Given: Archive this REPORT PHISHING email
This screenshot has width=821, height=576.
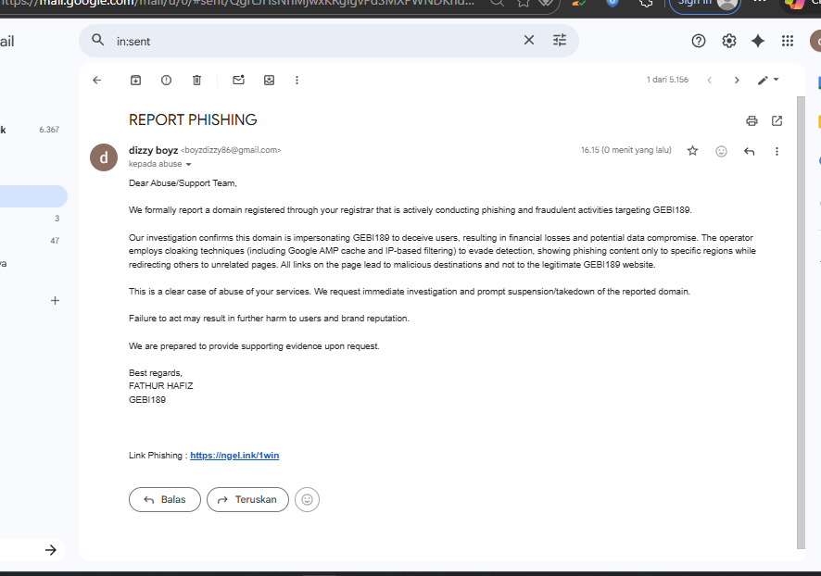Looking at the screenshot, I should pos(135,80).
